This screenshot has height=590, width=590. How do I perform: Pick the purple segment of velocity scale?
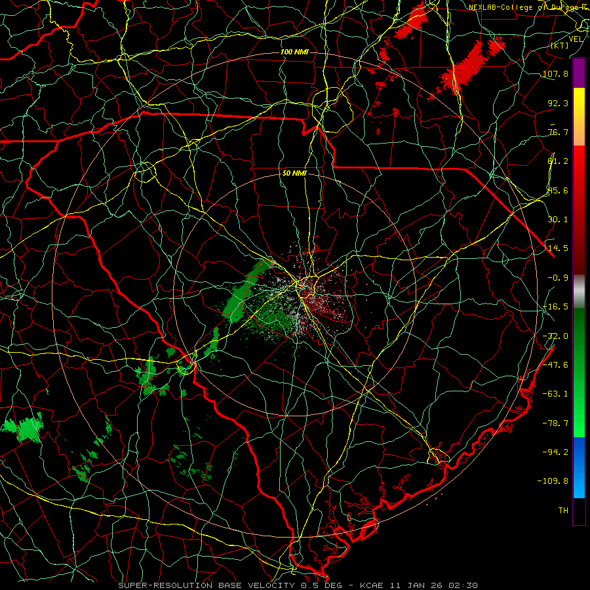[579, 73]
